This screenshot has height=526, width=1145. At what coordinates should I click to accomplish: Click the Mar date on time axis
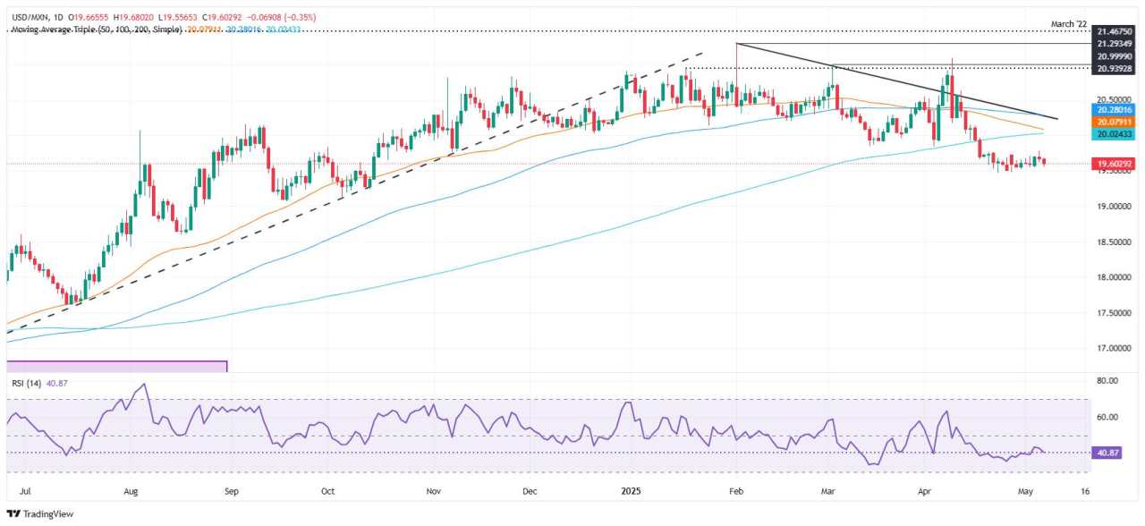828,491
